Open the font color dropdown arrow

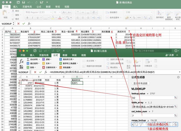[63, 18]
